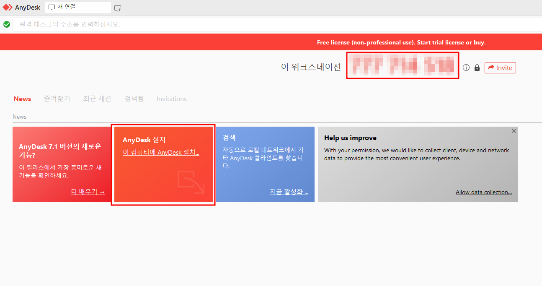The height and width of the screenshot is (286, 542).
Task: Click 이 컴퓨터에 AnyDesk 설치 link
Action: [x=161, y=152]
